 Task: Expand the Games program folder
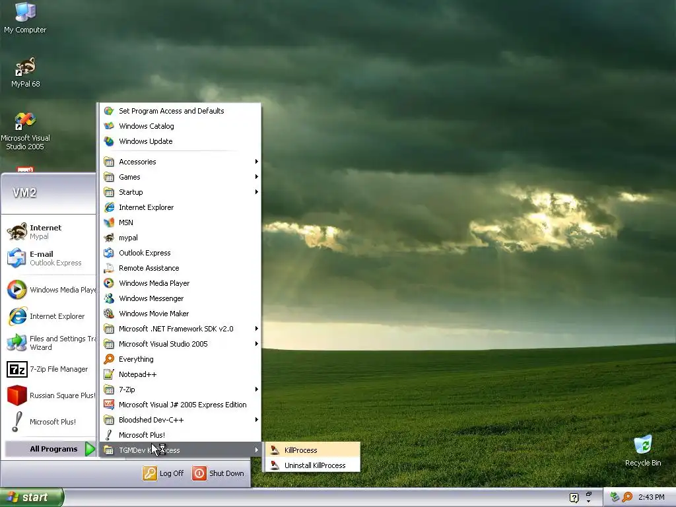[x=180, y=177]
